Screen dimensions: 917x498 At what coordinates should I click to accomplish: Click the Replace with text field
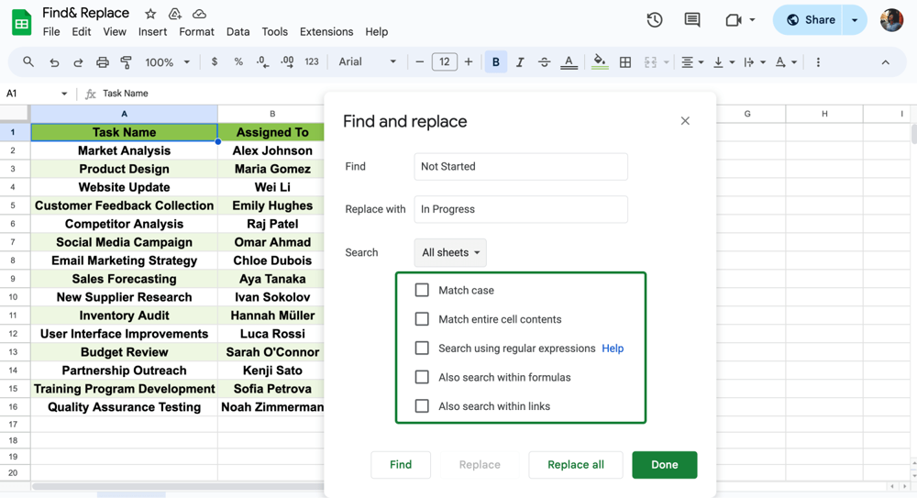[521, 209]
